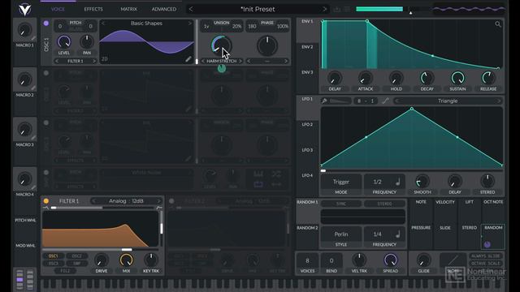The width and height of the screenshot is (520, 292).
Task: Enable oscillator 2 power button
Action: point(46,73)
